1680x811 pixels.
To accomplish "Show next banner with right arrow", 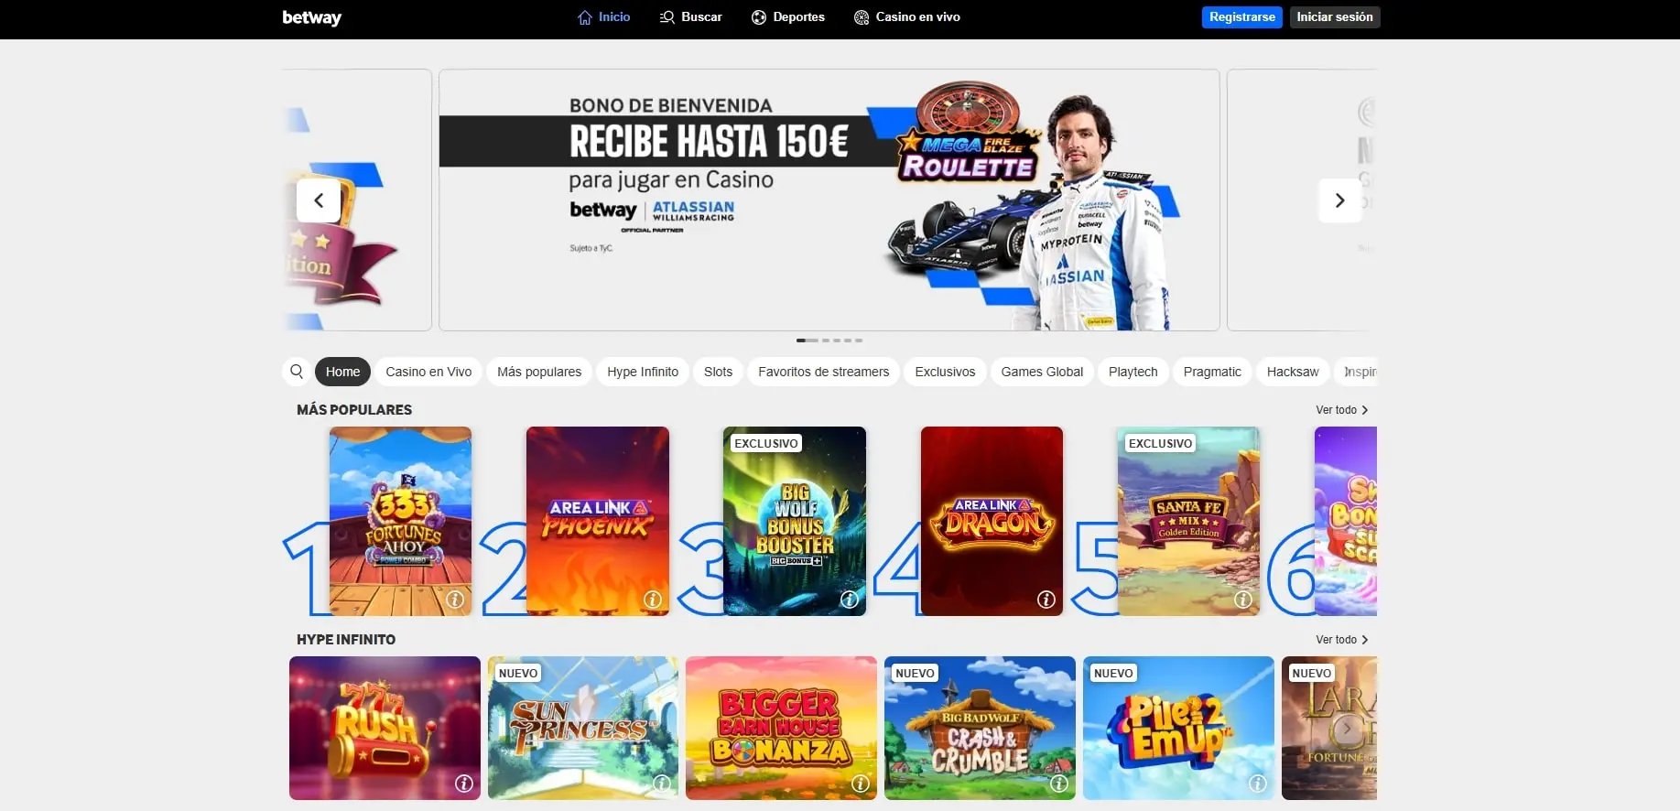I will coord(1339,200).
